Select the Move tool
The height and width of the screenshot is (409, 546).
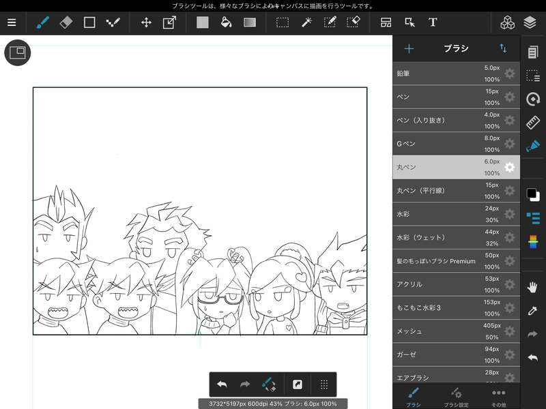coord(146,22)
